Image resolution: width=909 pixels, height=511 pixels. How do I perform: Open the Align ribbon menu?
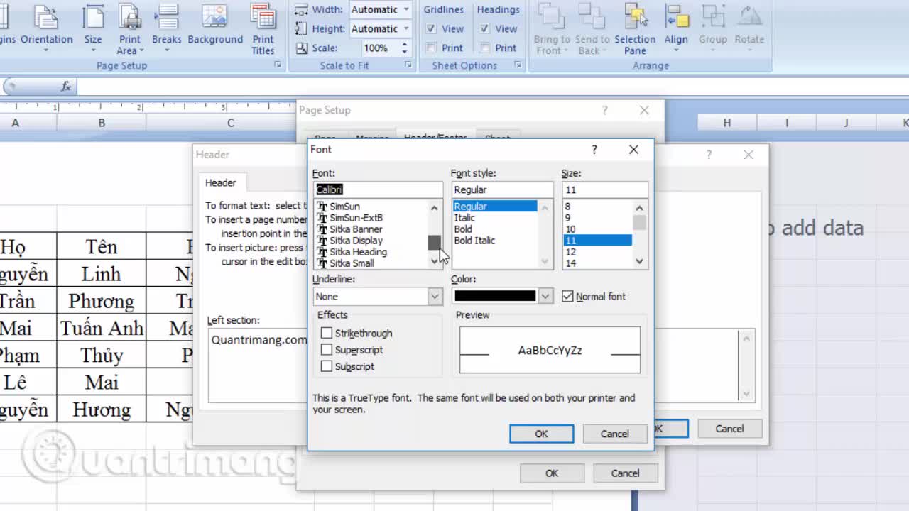[676, 28]
